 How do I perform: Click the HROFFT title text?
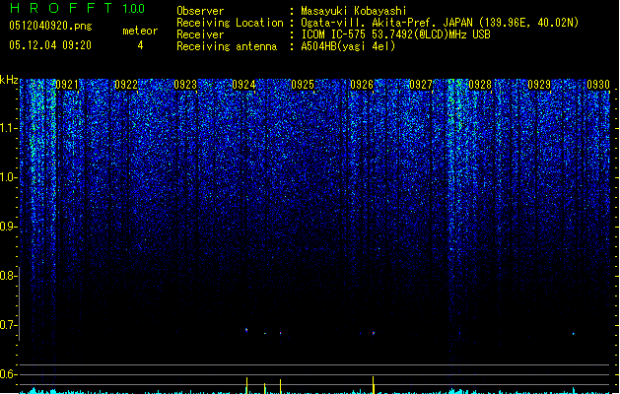pyautogui.click(x=60, y=8)
